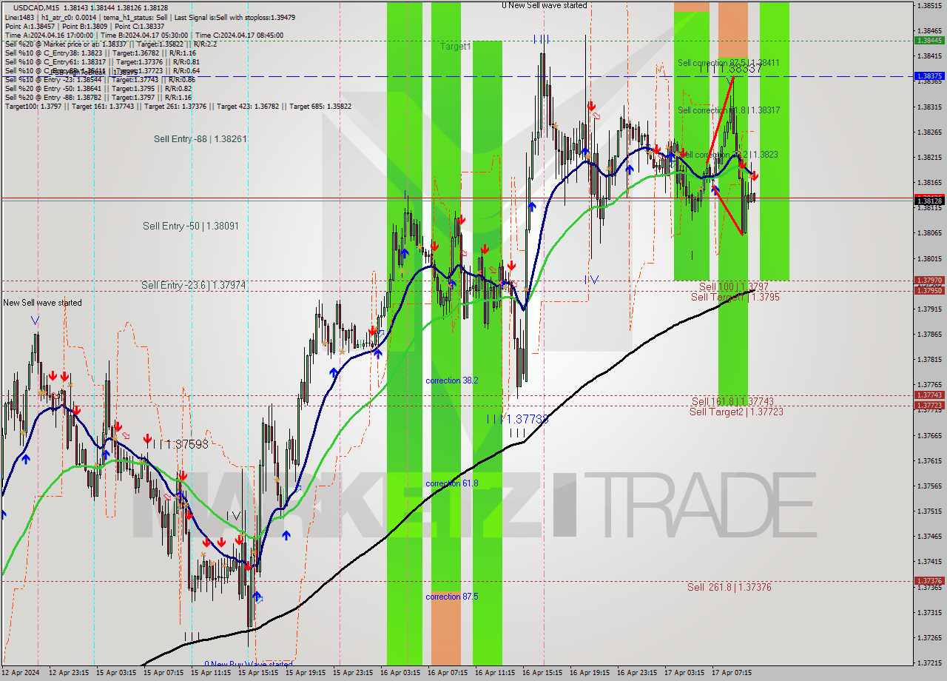The height and width of the screenshot is (681, 947).
Task: Click the red price tag 1.37950
Action: [x=929, y=290]
